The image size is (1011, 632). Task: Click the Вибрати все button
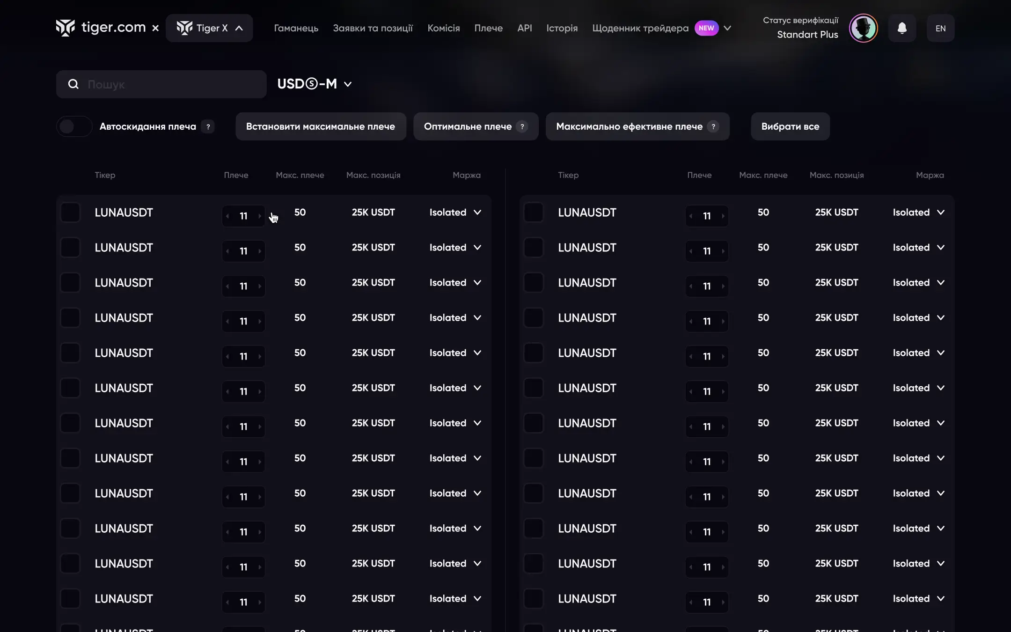pyautogui.click(x=790, y=126)
